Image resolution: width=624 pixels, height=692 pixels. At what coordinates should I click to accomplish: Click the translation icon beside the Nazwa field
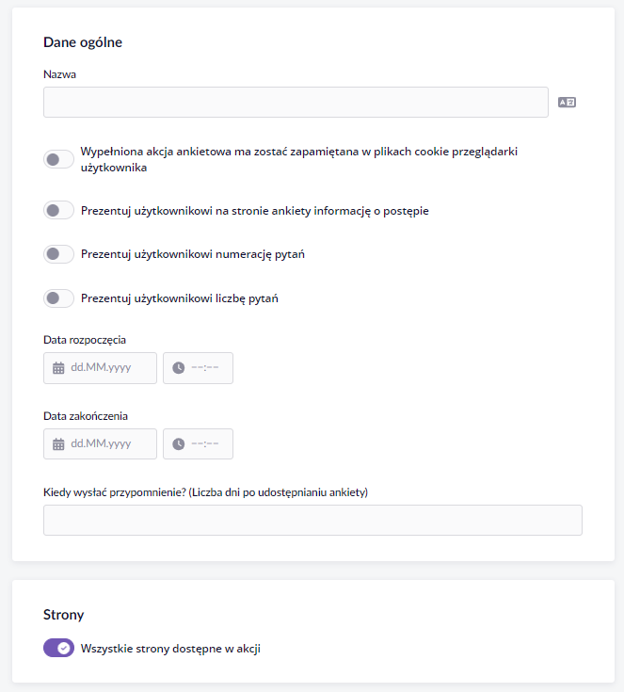pyautogui.click(x=567, y=103)
